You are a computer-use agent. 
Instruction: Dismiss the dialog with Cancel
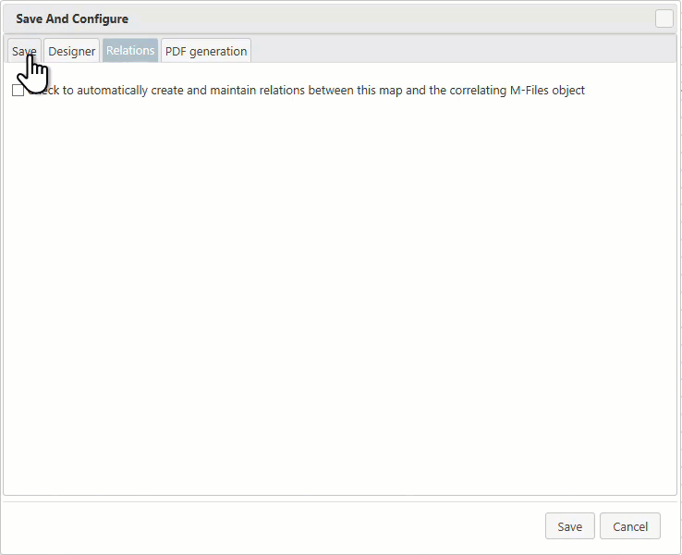[x=630, y=526]
